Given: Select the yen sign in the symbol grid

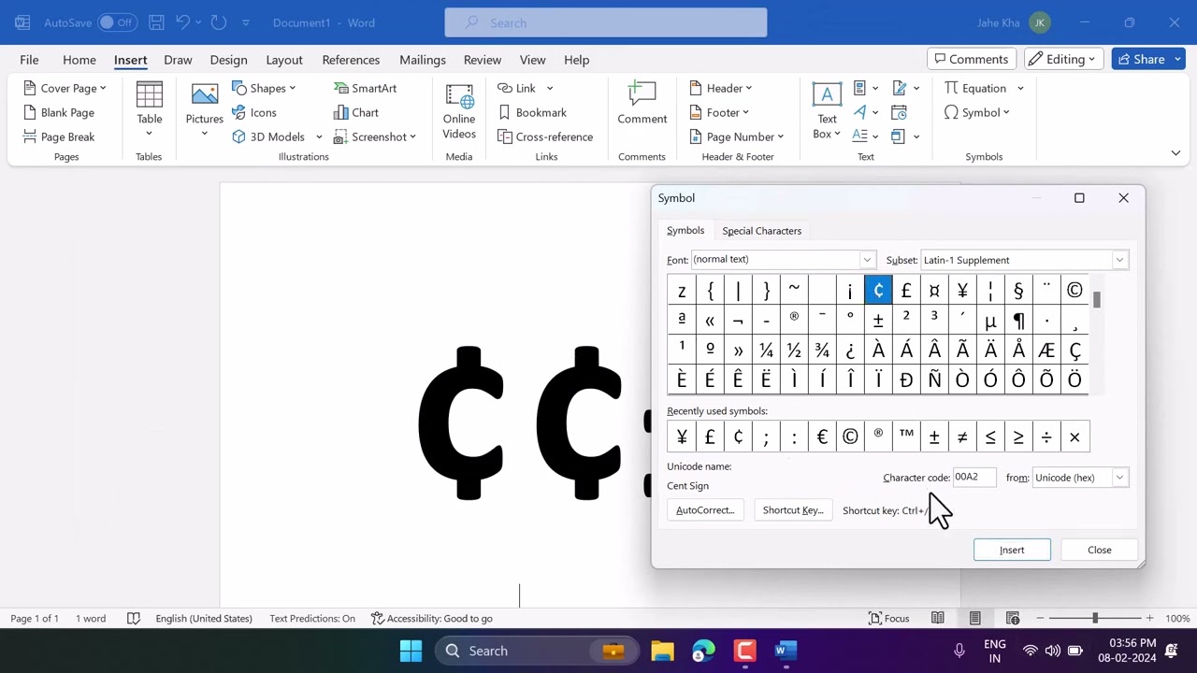Looking at the screenshot, I should 962,291.
